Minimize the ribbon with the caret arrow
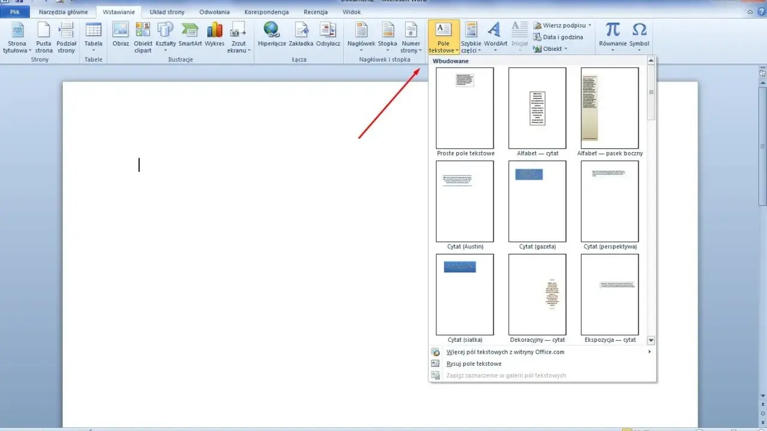 pos(751,12)
